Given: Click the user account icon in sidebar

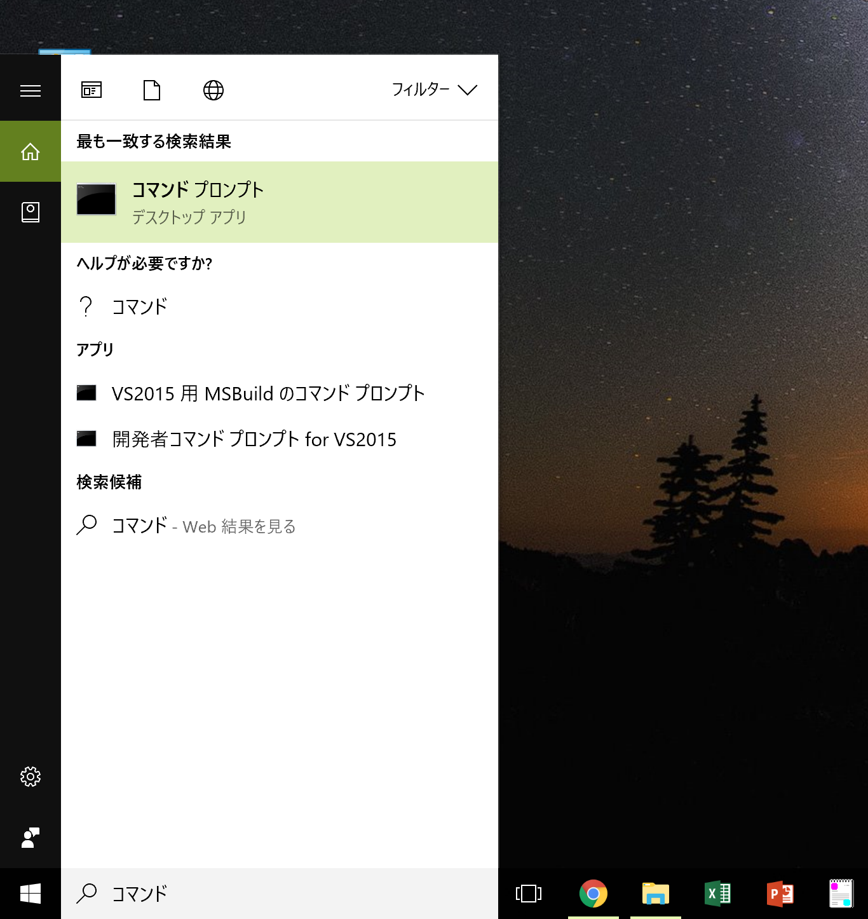Looking at the screenshot, I should coord(30,838).
